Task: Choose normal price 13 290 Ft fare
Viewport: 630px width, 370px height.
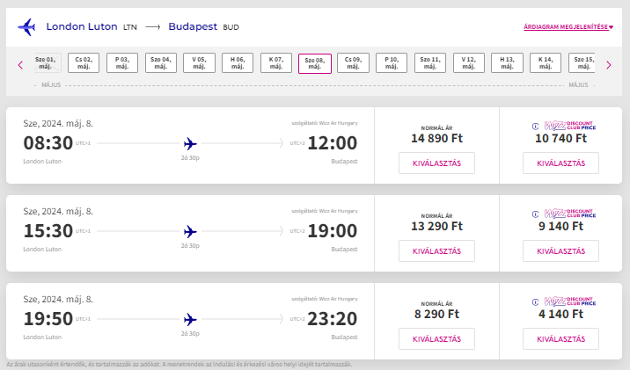Action: tap(436, 251)
